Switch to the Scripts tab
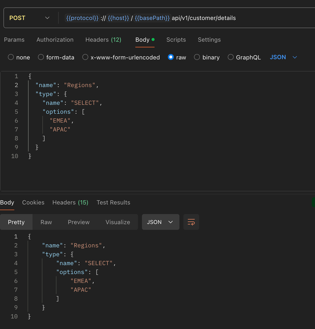315x329 pixels. pyautogui.click(x=176, y=40)
